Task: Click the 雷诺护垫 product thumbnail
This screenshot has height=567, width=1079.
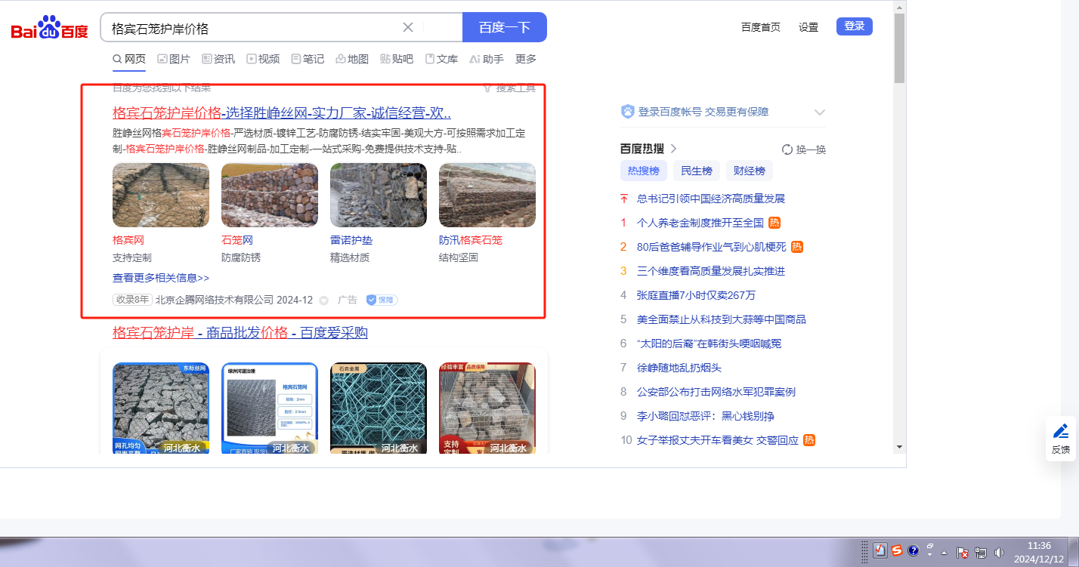Action: point(379,196)
